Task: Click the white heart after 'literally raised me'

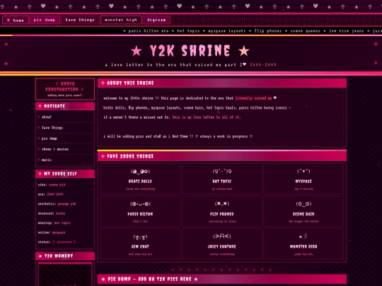Action: coord(275,98)
